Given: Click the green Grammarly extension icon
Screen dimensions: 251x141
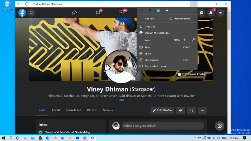Looking at the screenshot, I should point(158,10).
